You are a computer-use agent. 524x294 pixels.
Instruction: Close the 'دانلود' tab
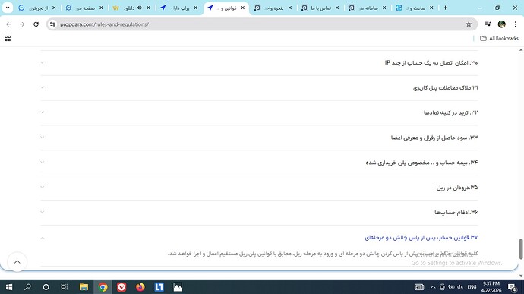pyautogui.click(x=148, y=8)
